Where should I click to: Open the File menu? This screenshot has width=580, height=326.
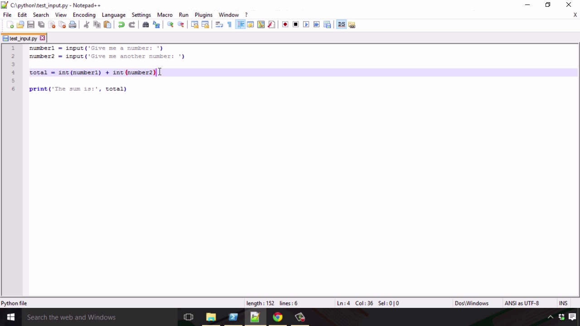pos(7,15)
